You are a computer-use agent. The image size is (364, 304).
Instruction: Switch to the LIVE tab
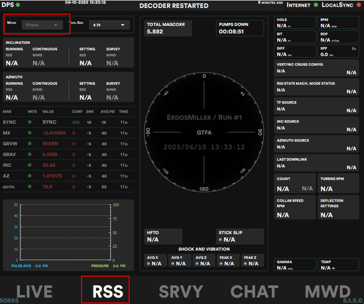[34, 291]
